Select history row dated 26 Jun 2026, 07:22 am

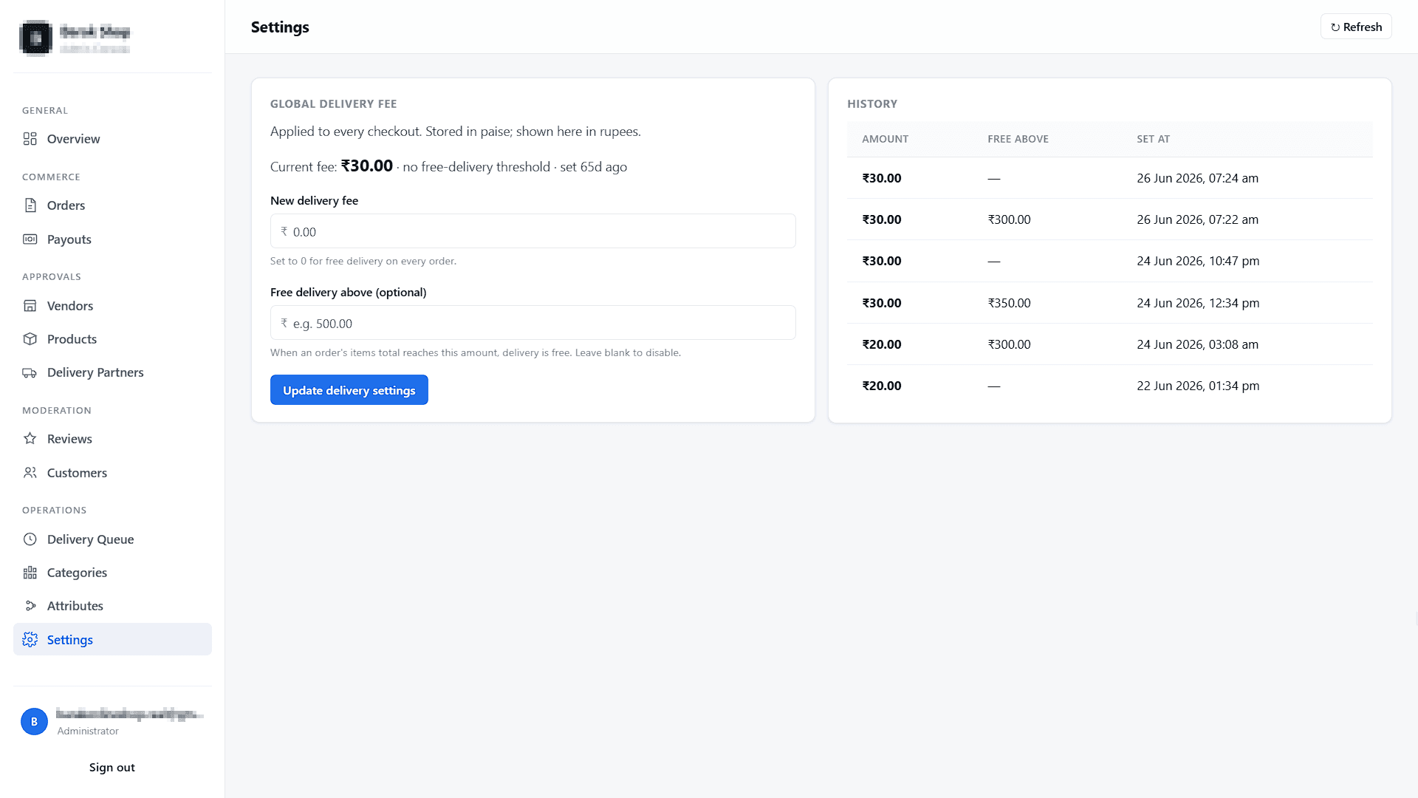coord(1110,219)
